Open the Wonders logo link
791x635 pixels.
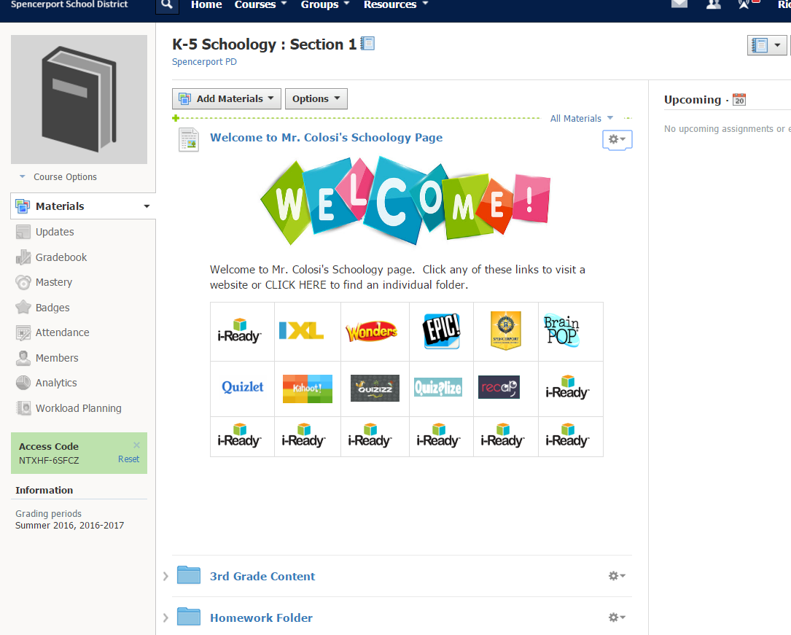(x=372, y=332)
